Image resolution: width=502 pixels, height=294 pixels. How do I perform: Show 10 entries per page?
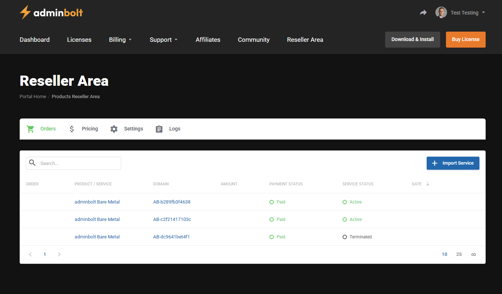444,254
